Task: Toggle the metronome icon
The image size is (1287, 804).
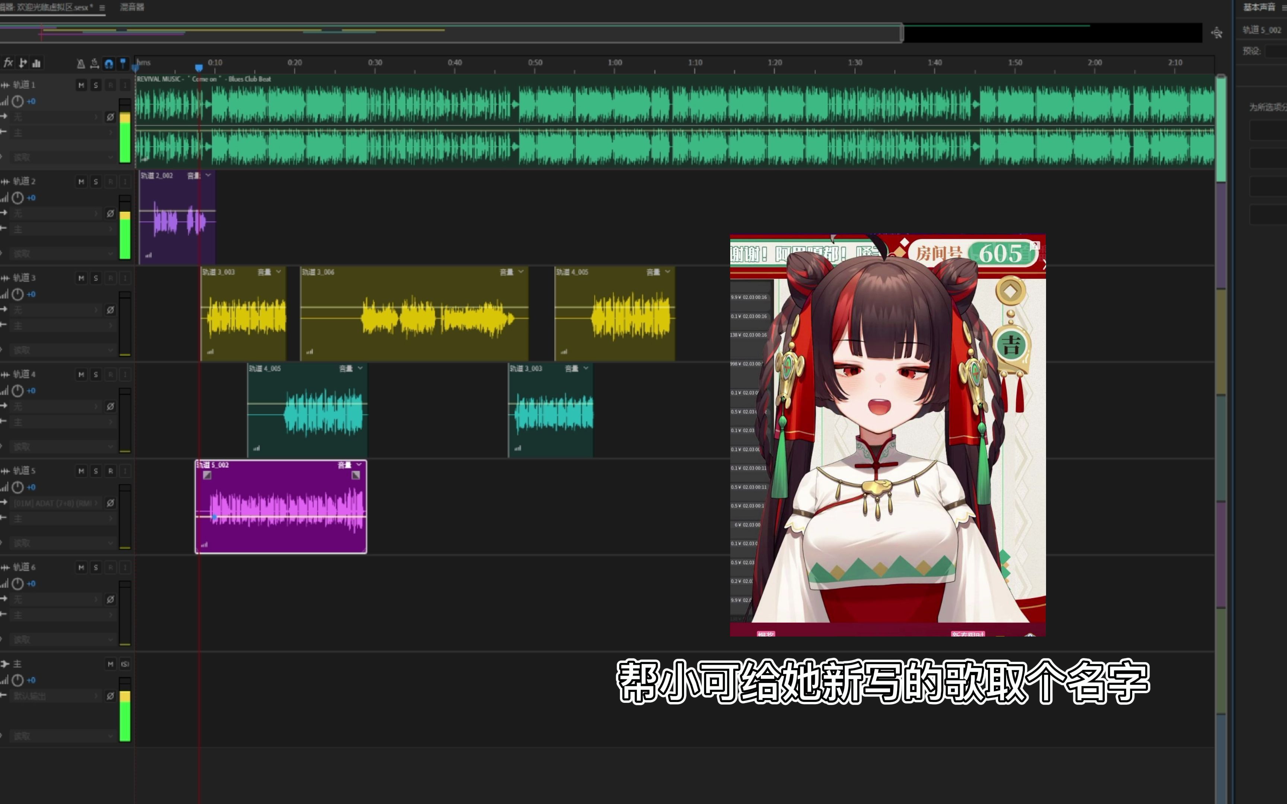Action: click(x=81, y=64)
